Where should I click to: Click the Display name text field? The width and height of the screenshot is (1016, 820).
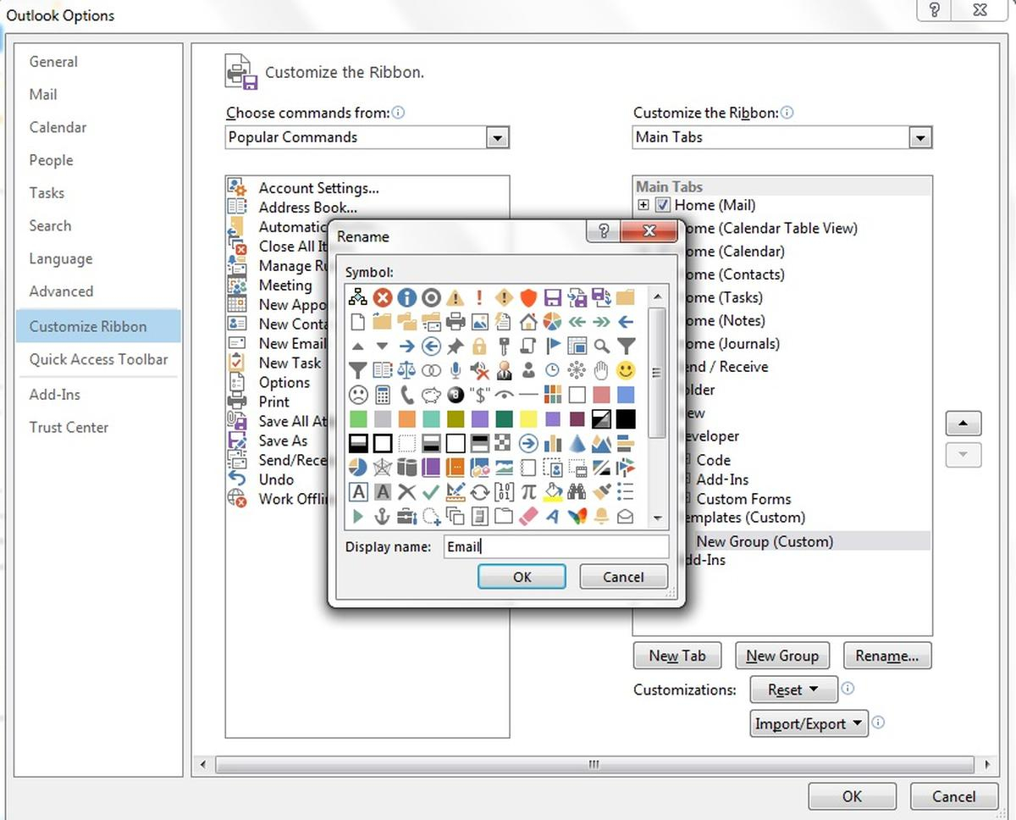click(555, 546)
